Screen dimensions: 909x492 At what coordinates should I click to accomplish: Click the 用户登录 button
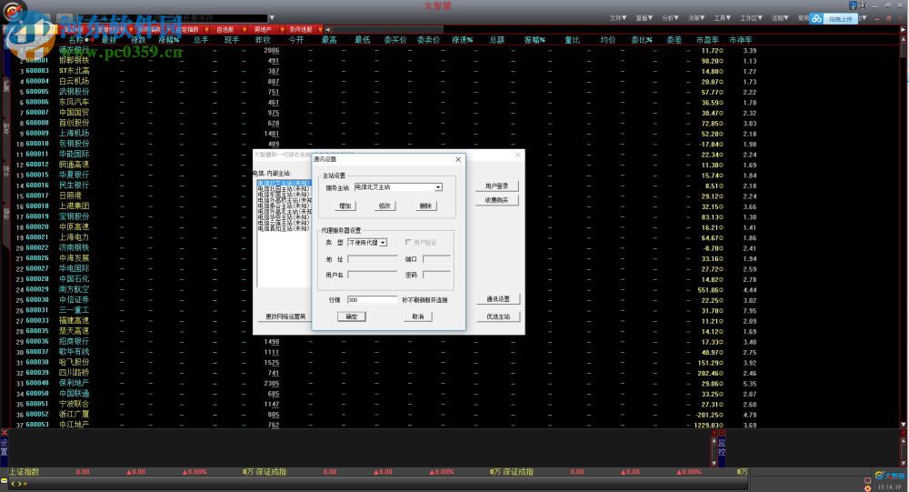(497, 186)
